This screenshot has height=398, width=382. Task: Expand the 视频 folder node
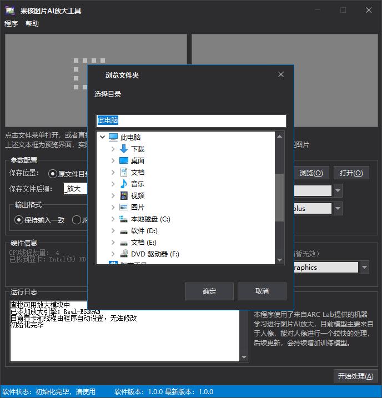coord(113,195)
